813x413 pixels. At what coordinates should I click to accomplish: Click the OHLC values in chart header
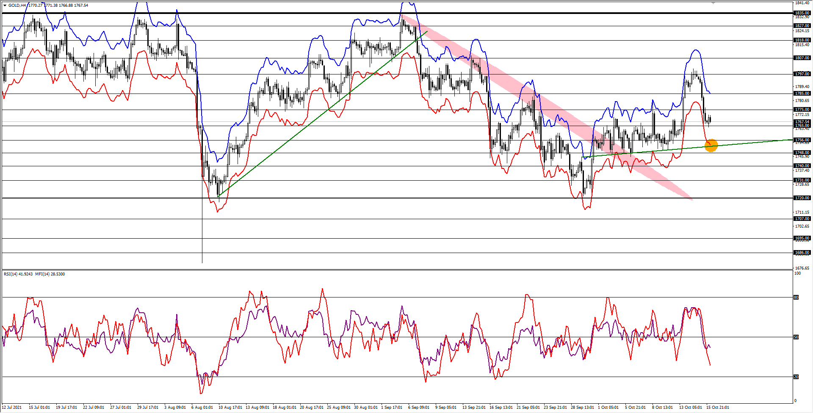pos(58,6)
